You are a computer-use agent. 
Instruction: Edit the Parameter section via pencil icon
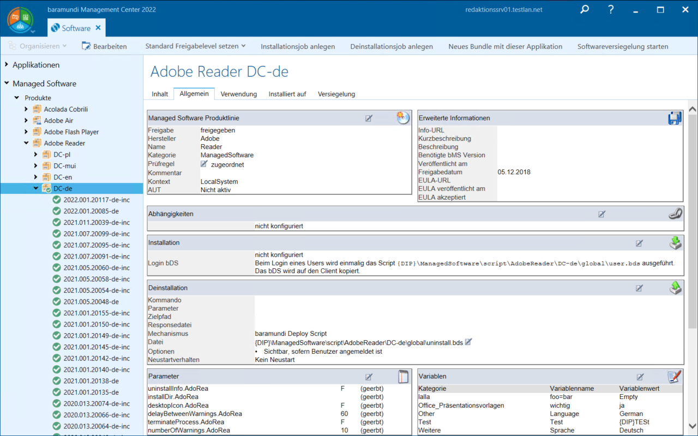369,377
